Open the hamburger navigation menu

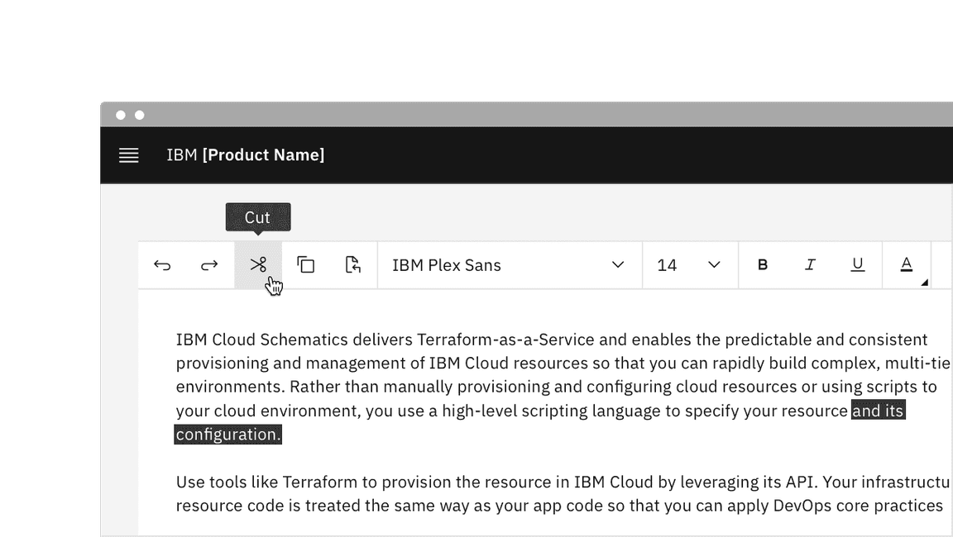tap(128, 154)
